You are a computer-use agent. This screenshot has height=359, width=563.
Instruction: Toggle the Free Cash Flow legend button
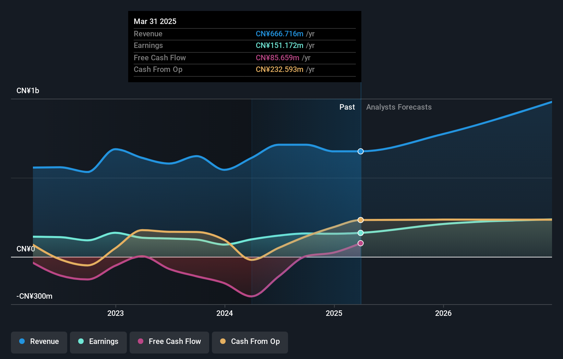pyautogui.click(x=169, y=342)
